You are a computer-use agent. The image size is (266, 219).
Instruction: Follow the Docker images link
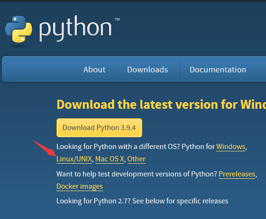[80, 186]
